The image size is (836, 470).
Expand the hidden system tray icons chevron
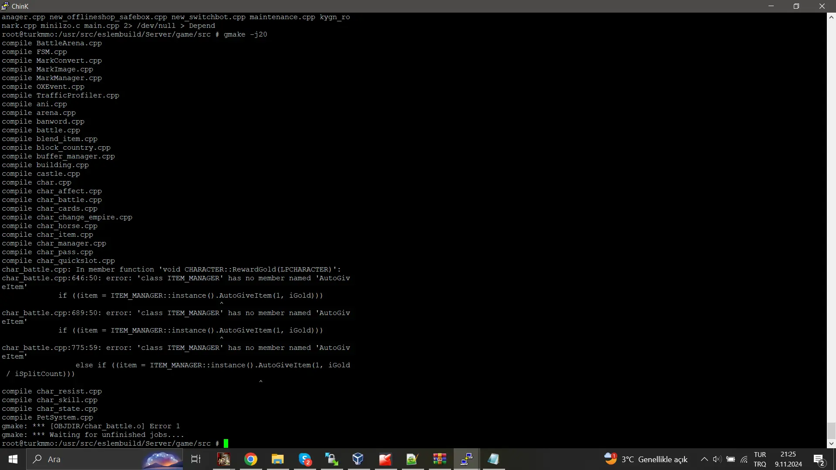[704, 459]
